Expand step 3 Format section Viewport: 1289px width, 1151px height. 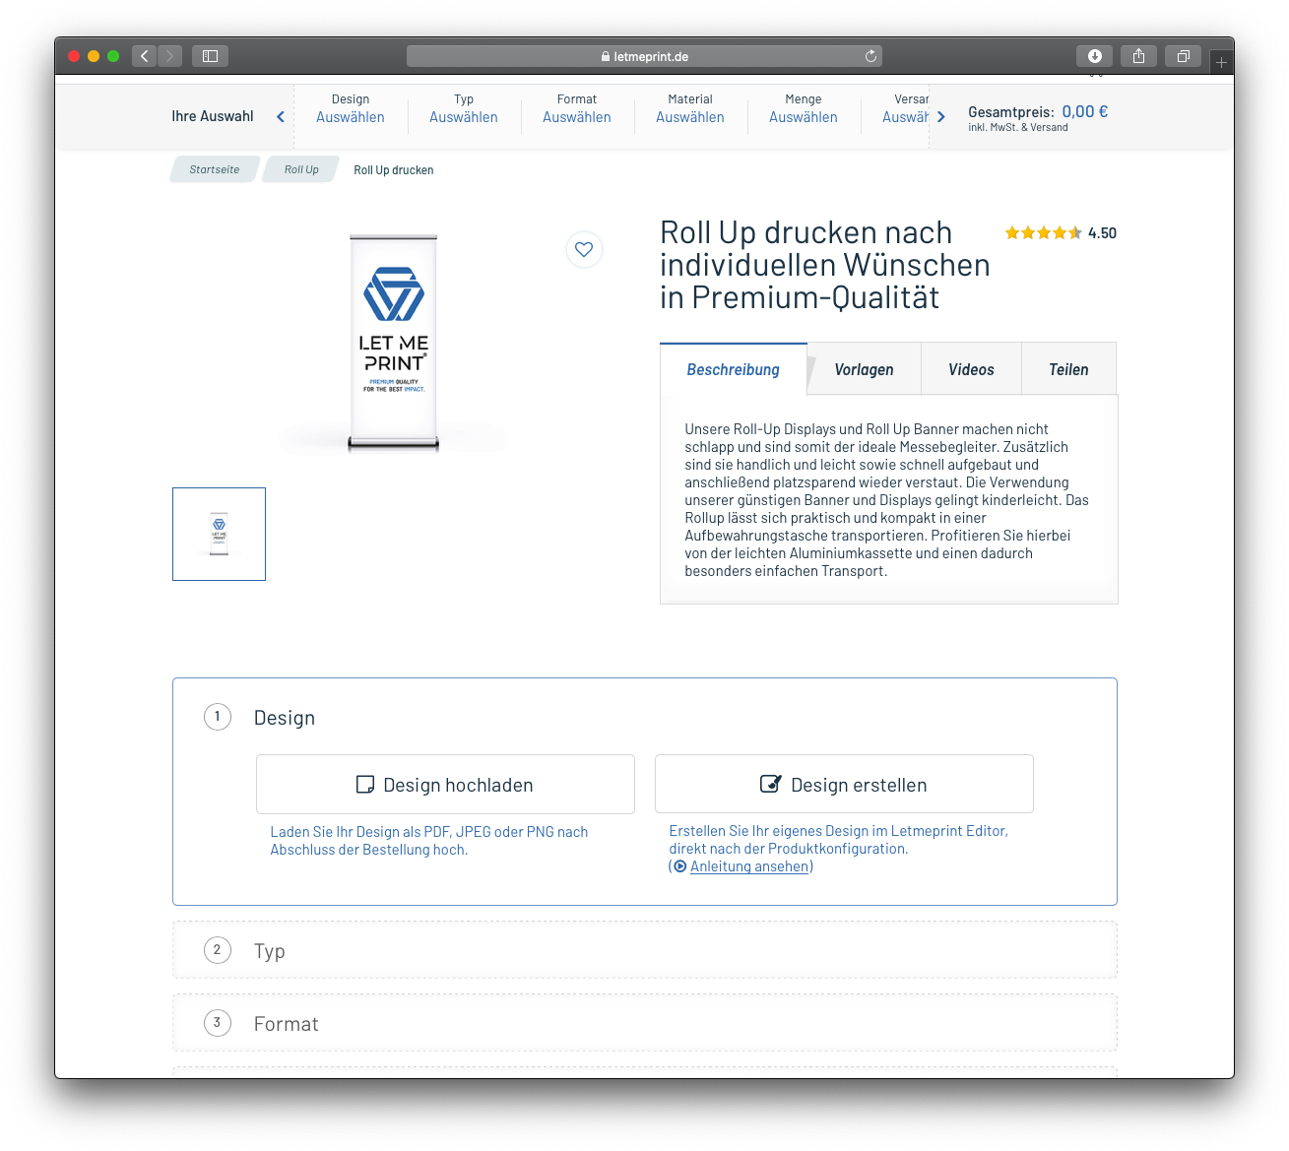645,1023
